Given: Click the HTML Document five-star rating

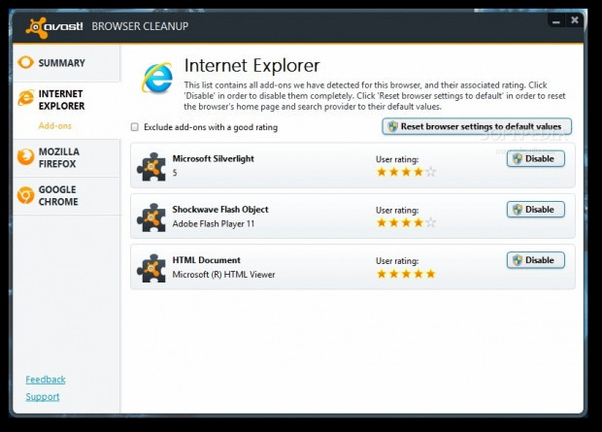Looking at the screenshot, I should (406, 274).
